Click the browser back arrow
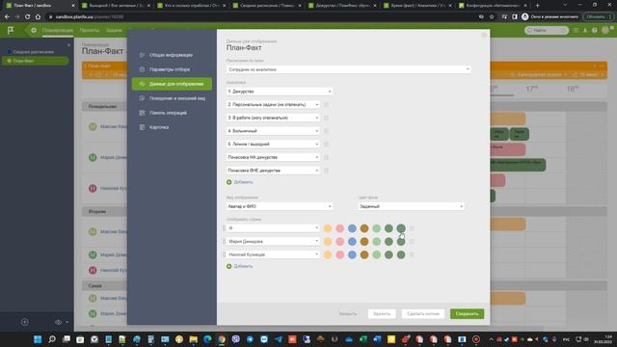 click(x=7, y=17)
